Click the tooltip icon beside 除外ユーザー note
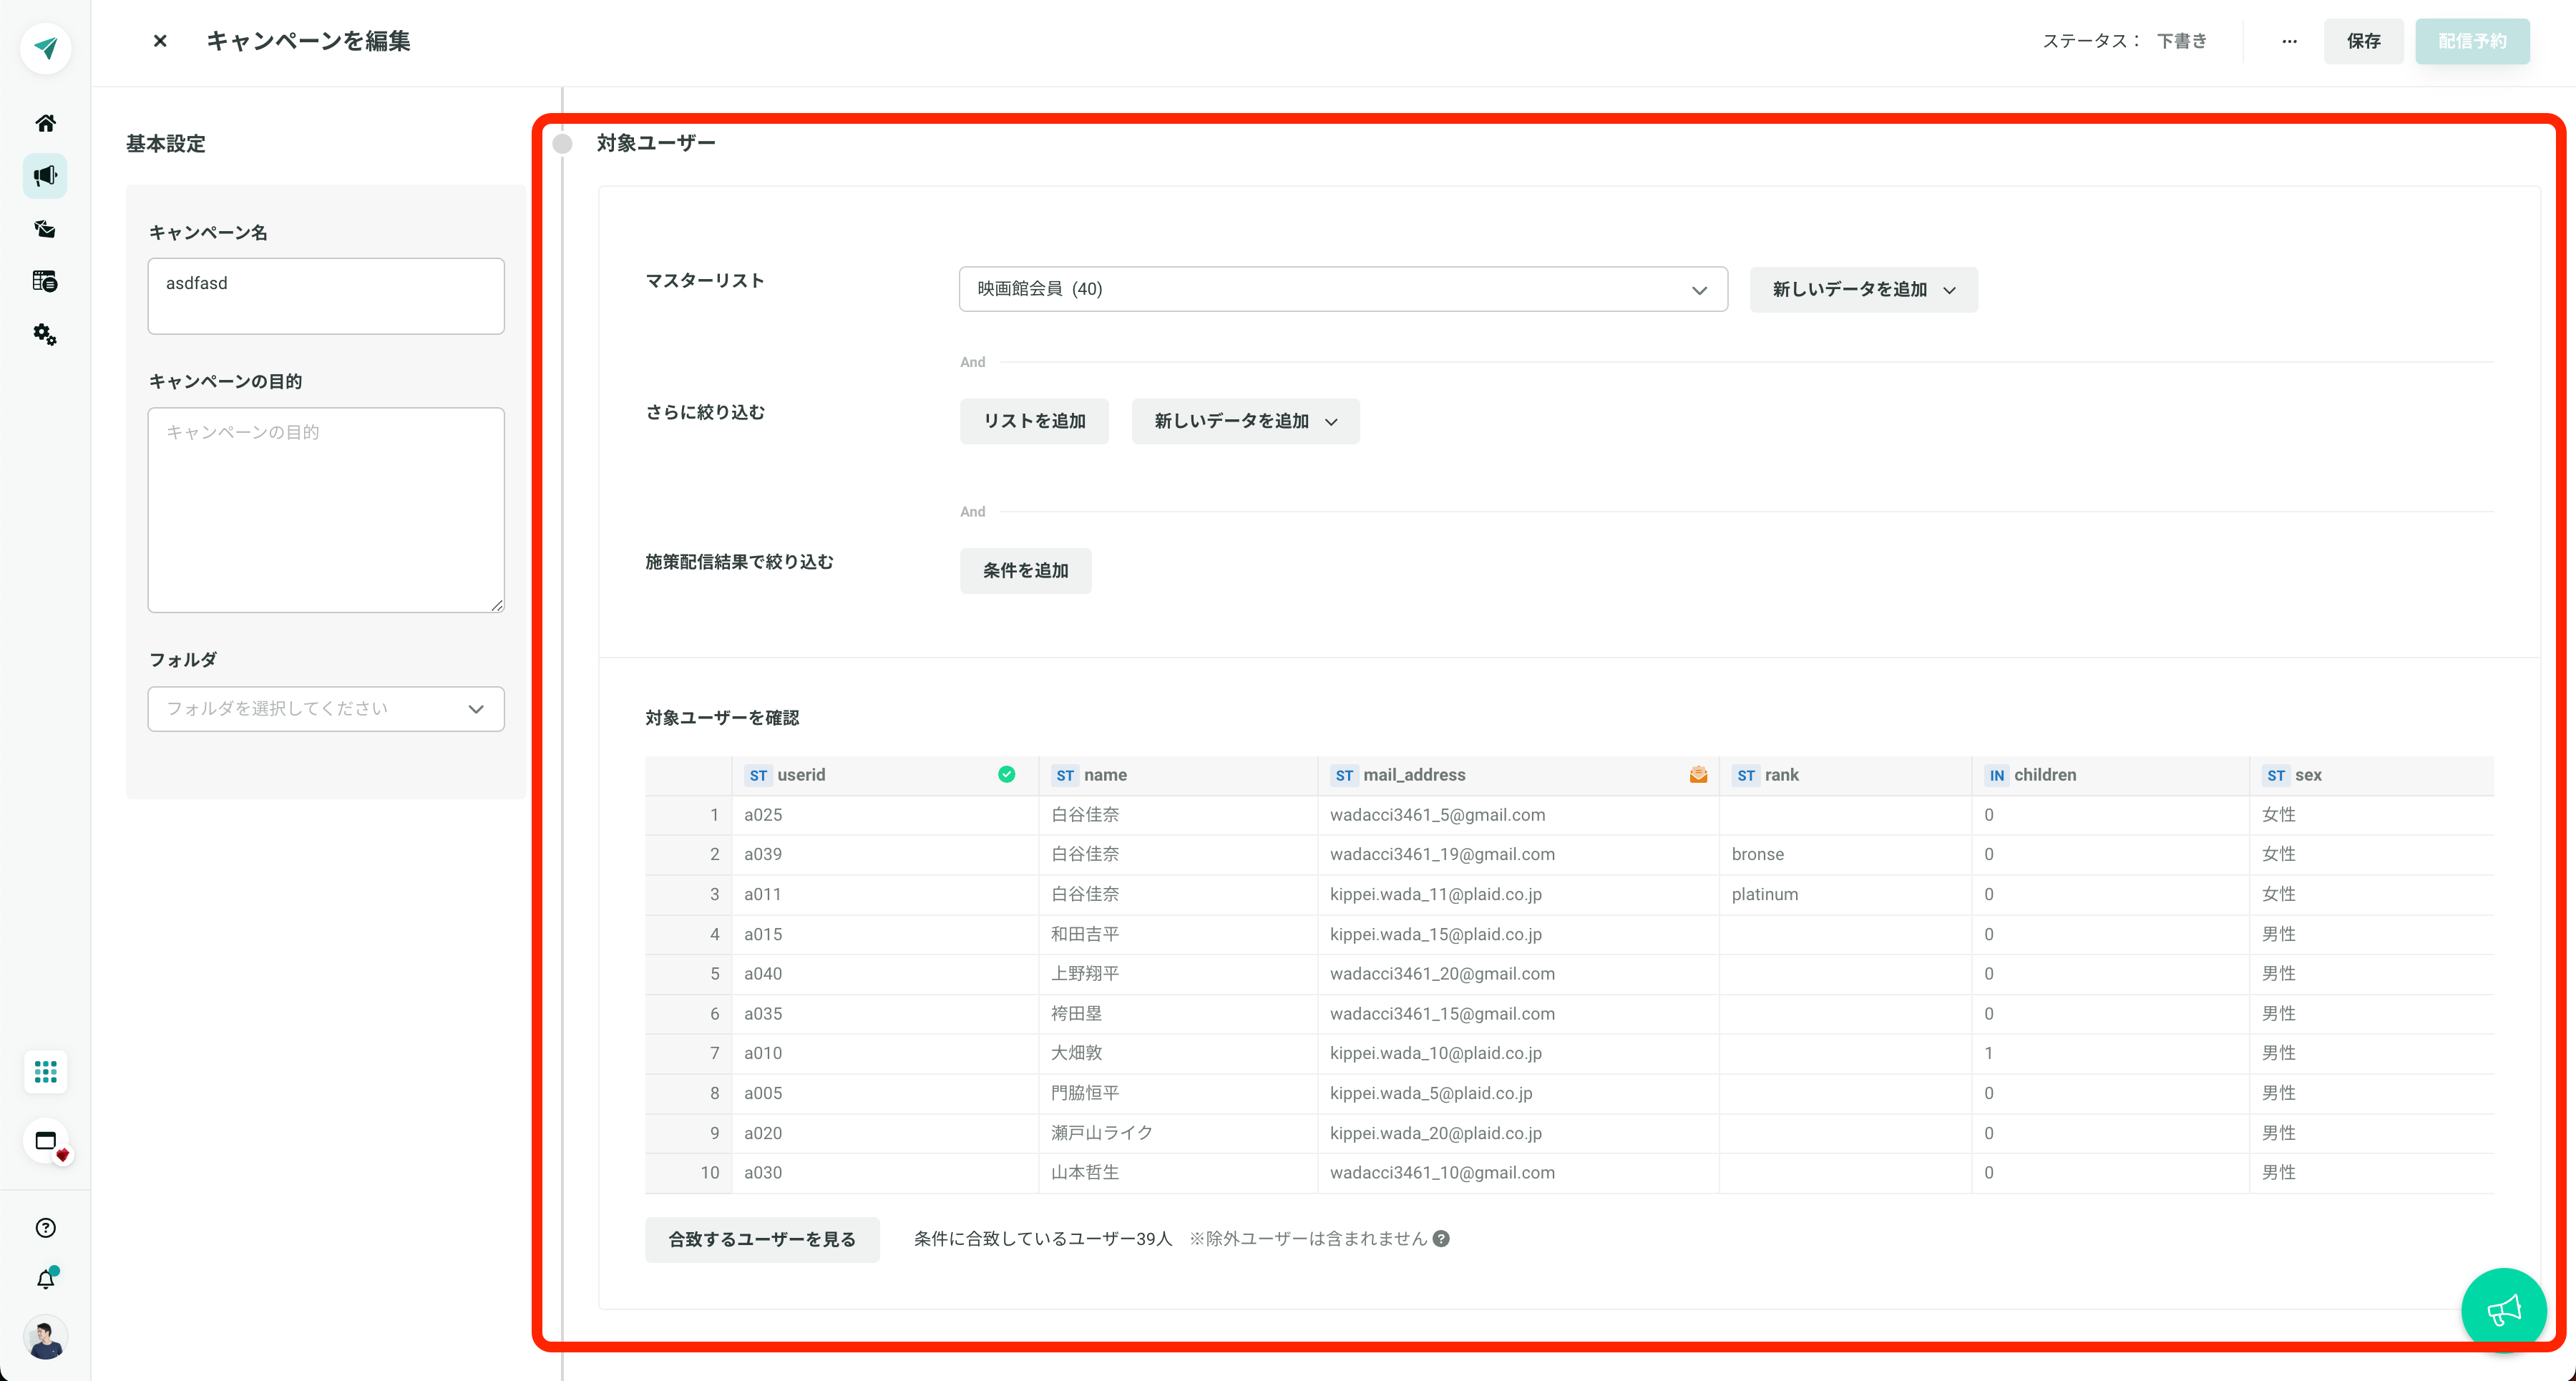 click(x=1441, y=1239)
